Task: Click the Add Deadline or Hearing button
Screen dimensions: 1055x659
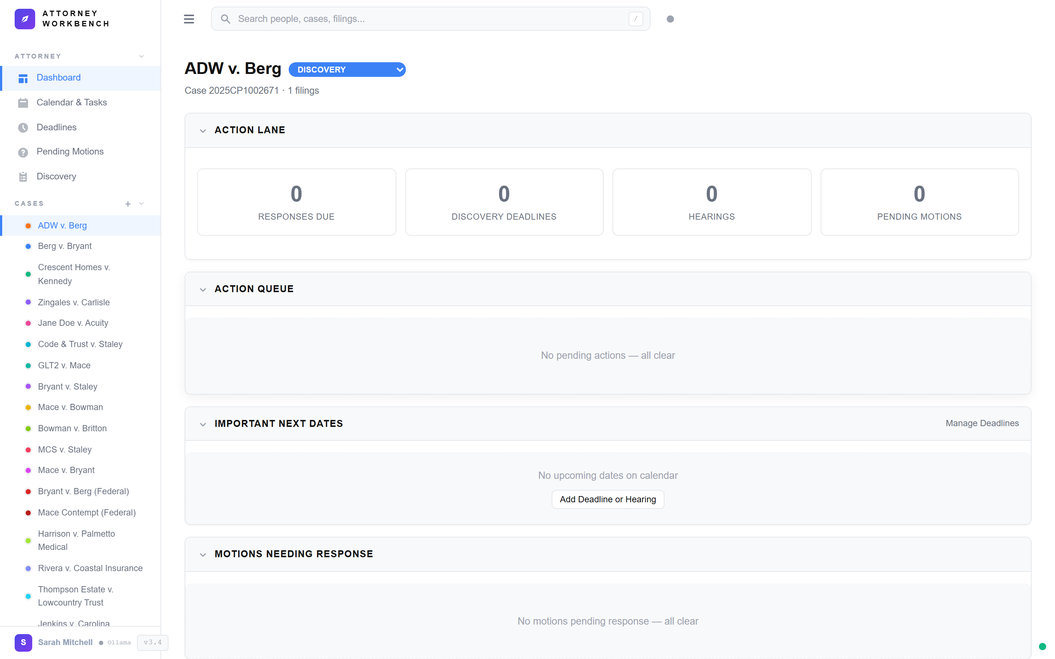Action: (607, 499)
